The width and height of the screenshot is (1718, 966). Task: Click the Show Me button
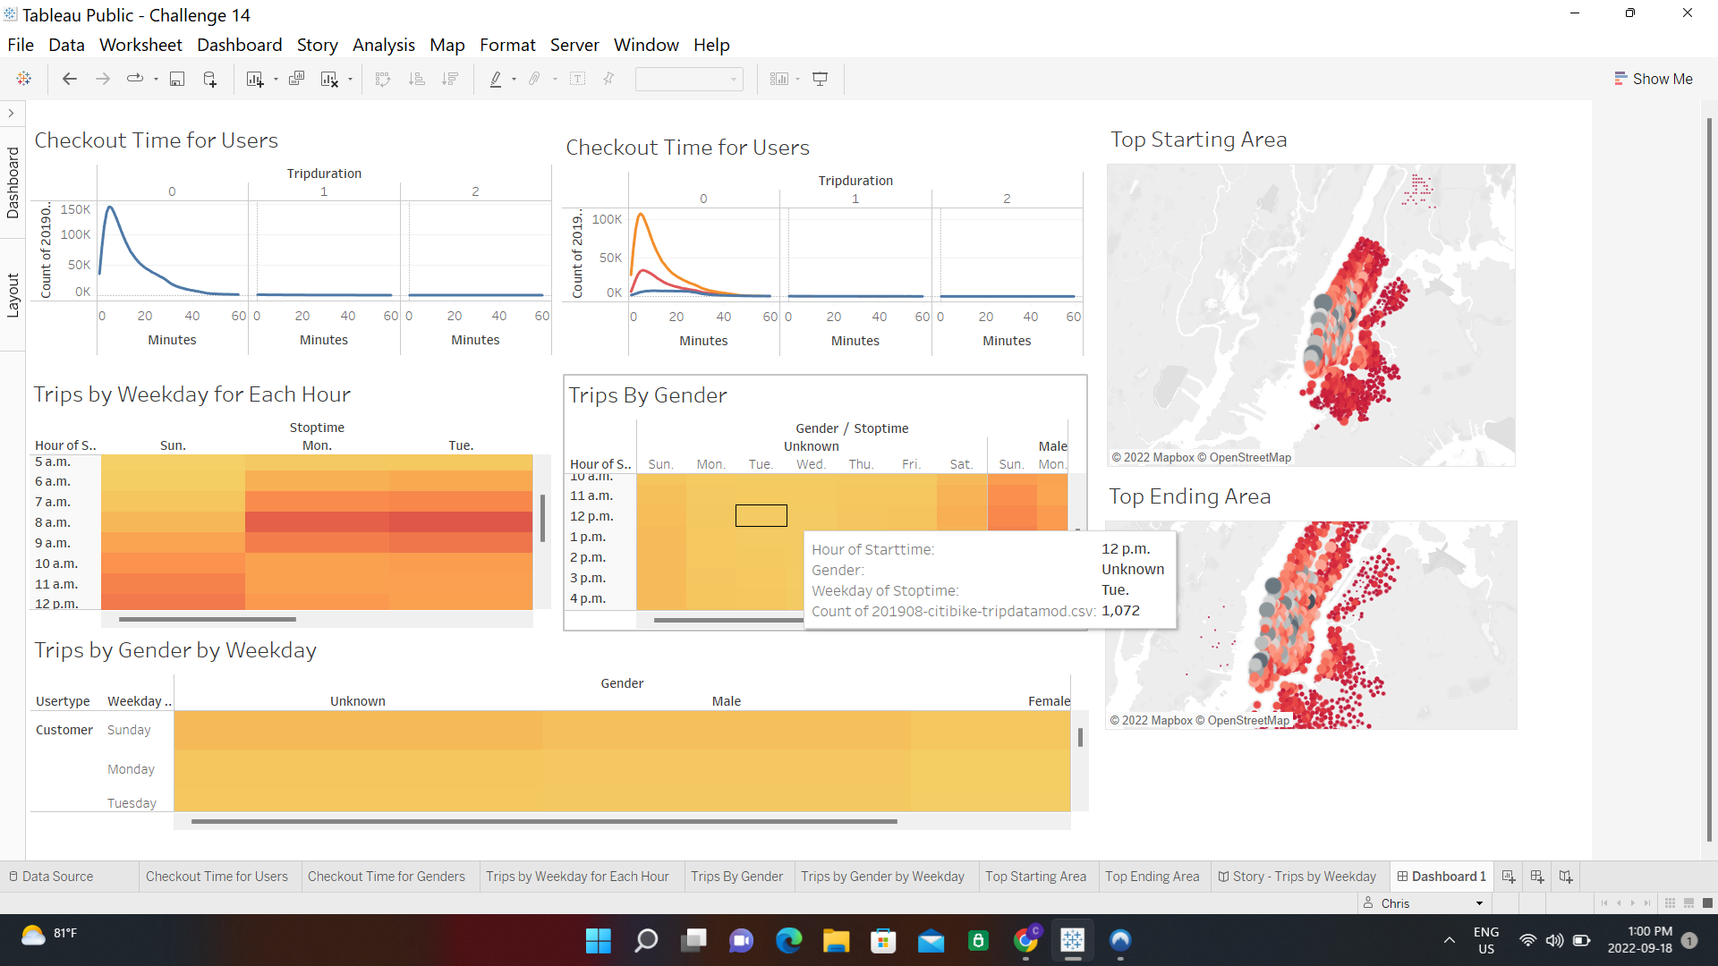tap(1654, 79)
